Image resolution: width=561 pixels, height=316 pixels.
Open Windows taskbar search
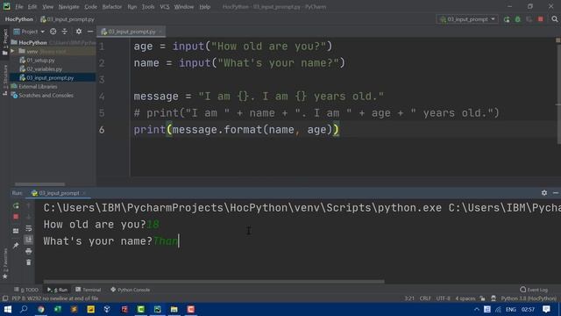pos(24,309)
